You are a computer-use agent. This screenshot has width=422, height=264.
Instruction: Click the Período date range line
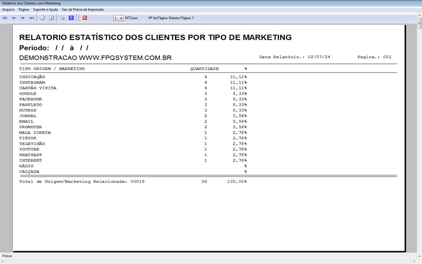[54, 48]
